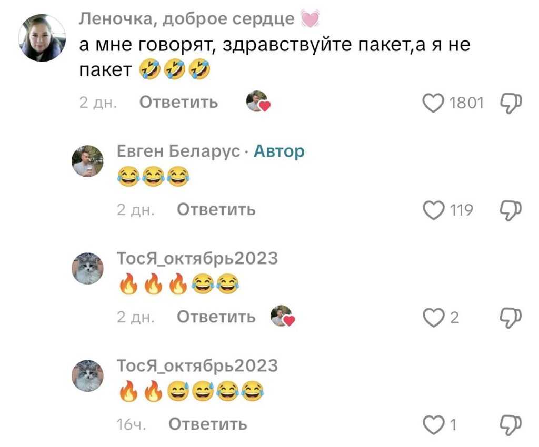Screen dimensions: 539x447
Task: Open cat avatar of 16ч. ТосЯ_октябрь2023 comment
Action: pyautogui.click(x=87, y=375)
